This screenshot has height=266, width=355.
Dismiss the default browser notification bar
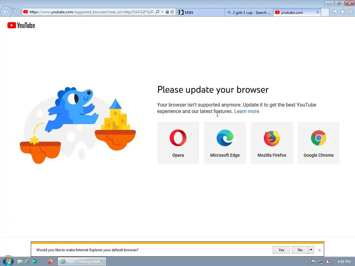320,250
